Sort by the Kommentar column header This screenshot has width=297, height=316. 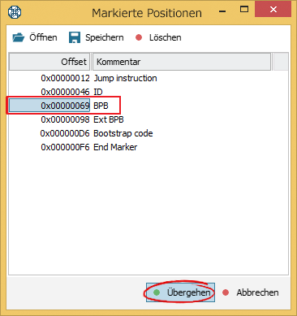pos(182,62)
